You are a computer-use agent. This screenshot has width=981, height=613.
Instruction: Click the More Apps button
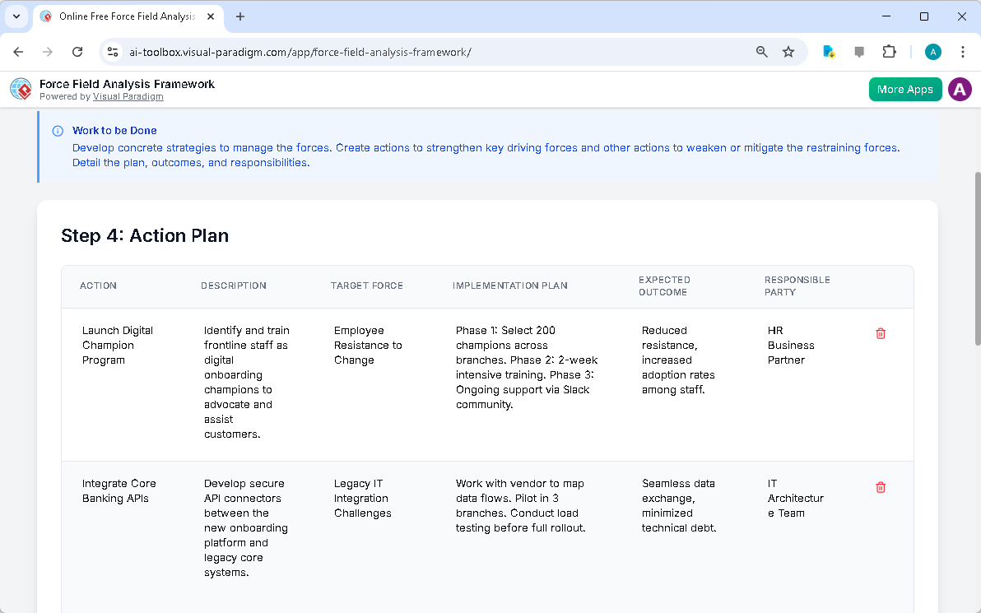coord(905,89)
